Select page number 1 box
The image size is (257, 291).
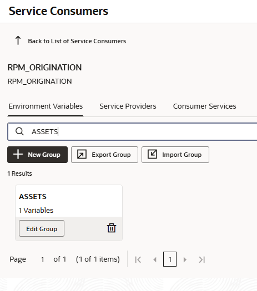(170, 259)
